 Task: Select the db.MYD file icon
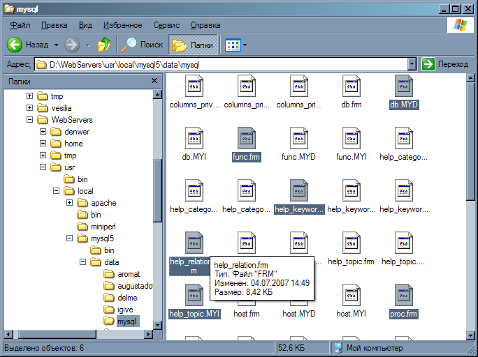(404, 86)
